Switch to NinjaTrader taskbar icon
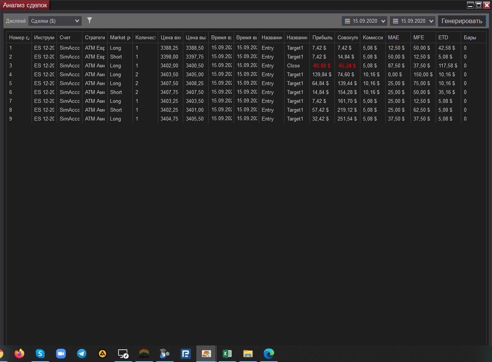The width and height of the screenshot is (492, 362). click(206, 354)
